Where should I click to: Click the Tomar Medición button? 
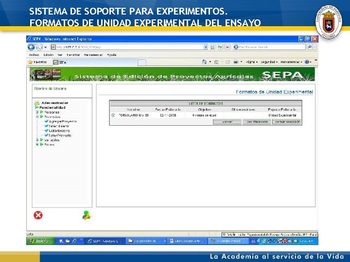tap(287, 122)
